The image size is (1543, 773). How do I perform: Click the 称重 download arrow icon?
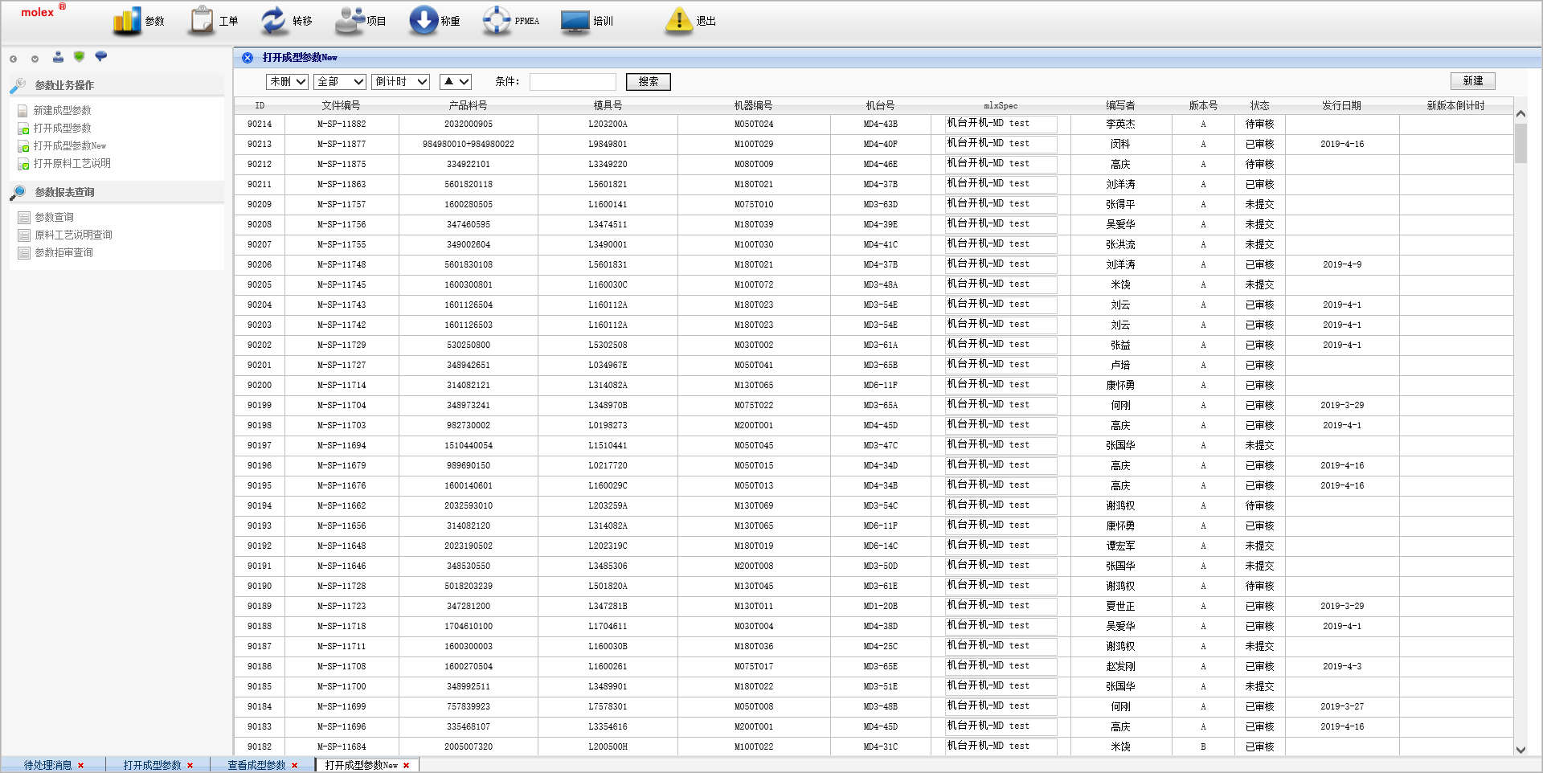click(424, 21)
